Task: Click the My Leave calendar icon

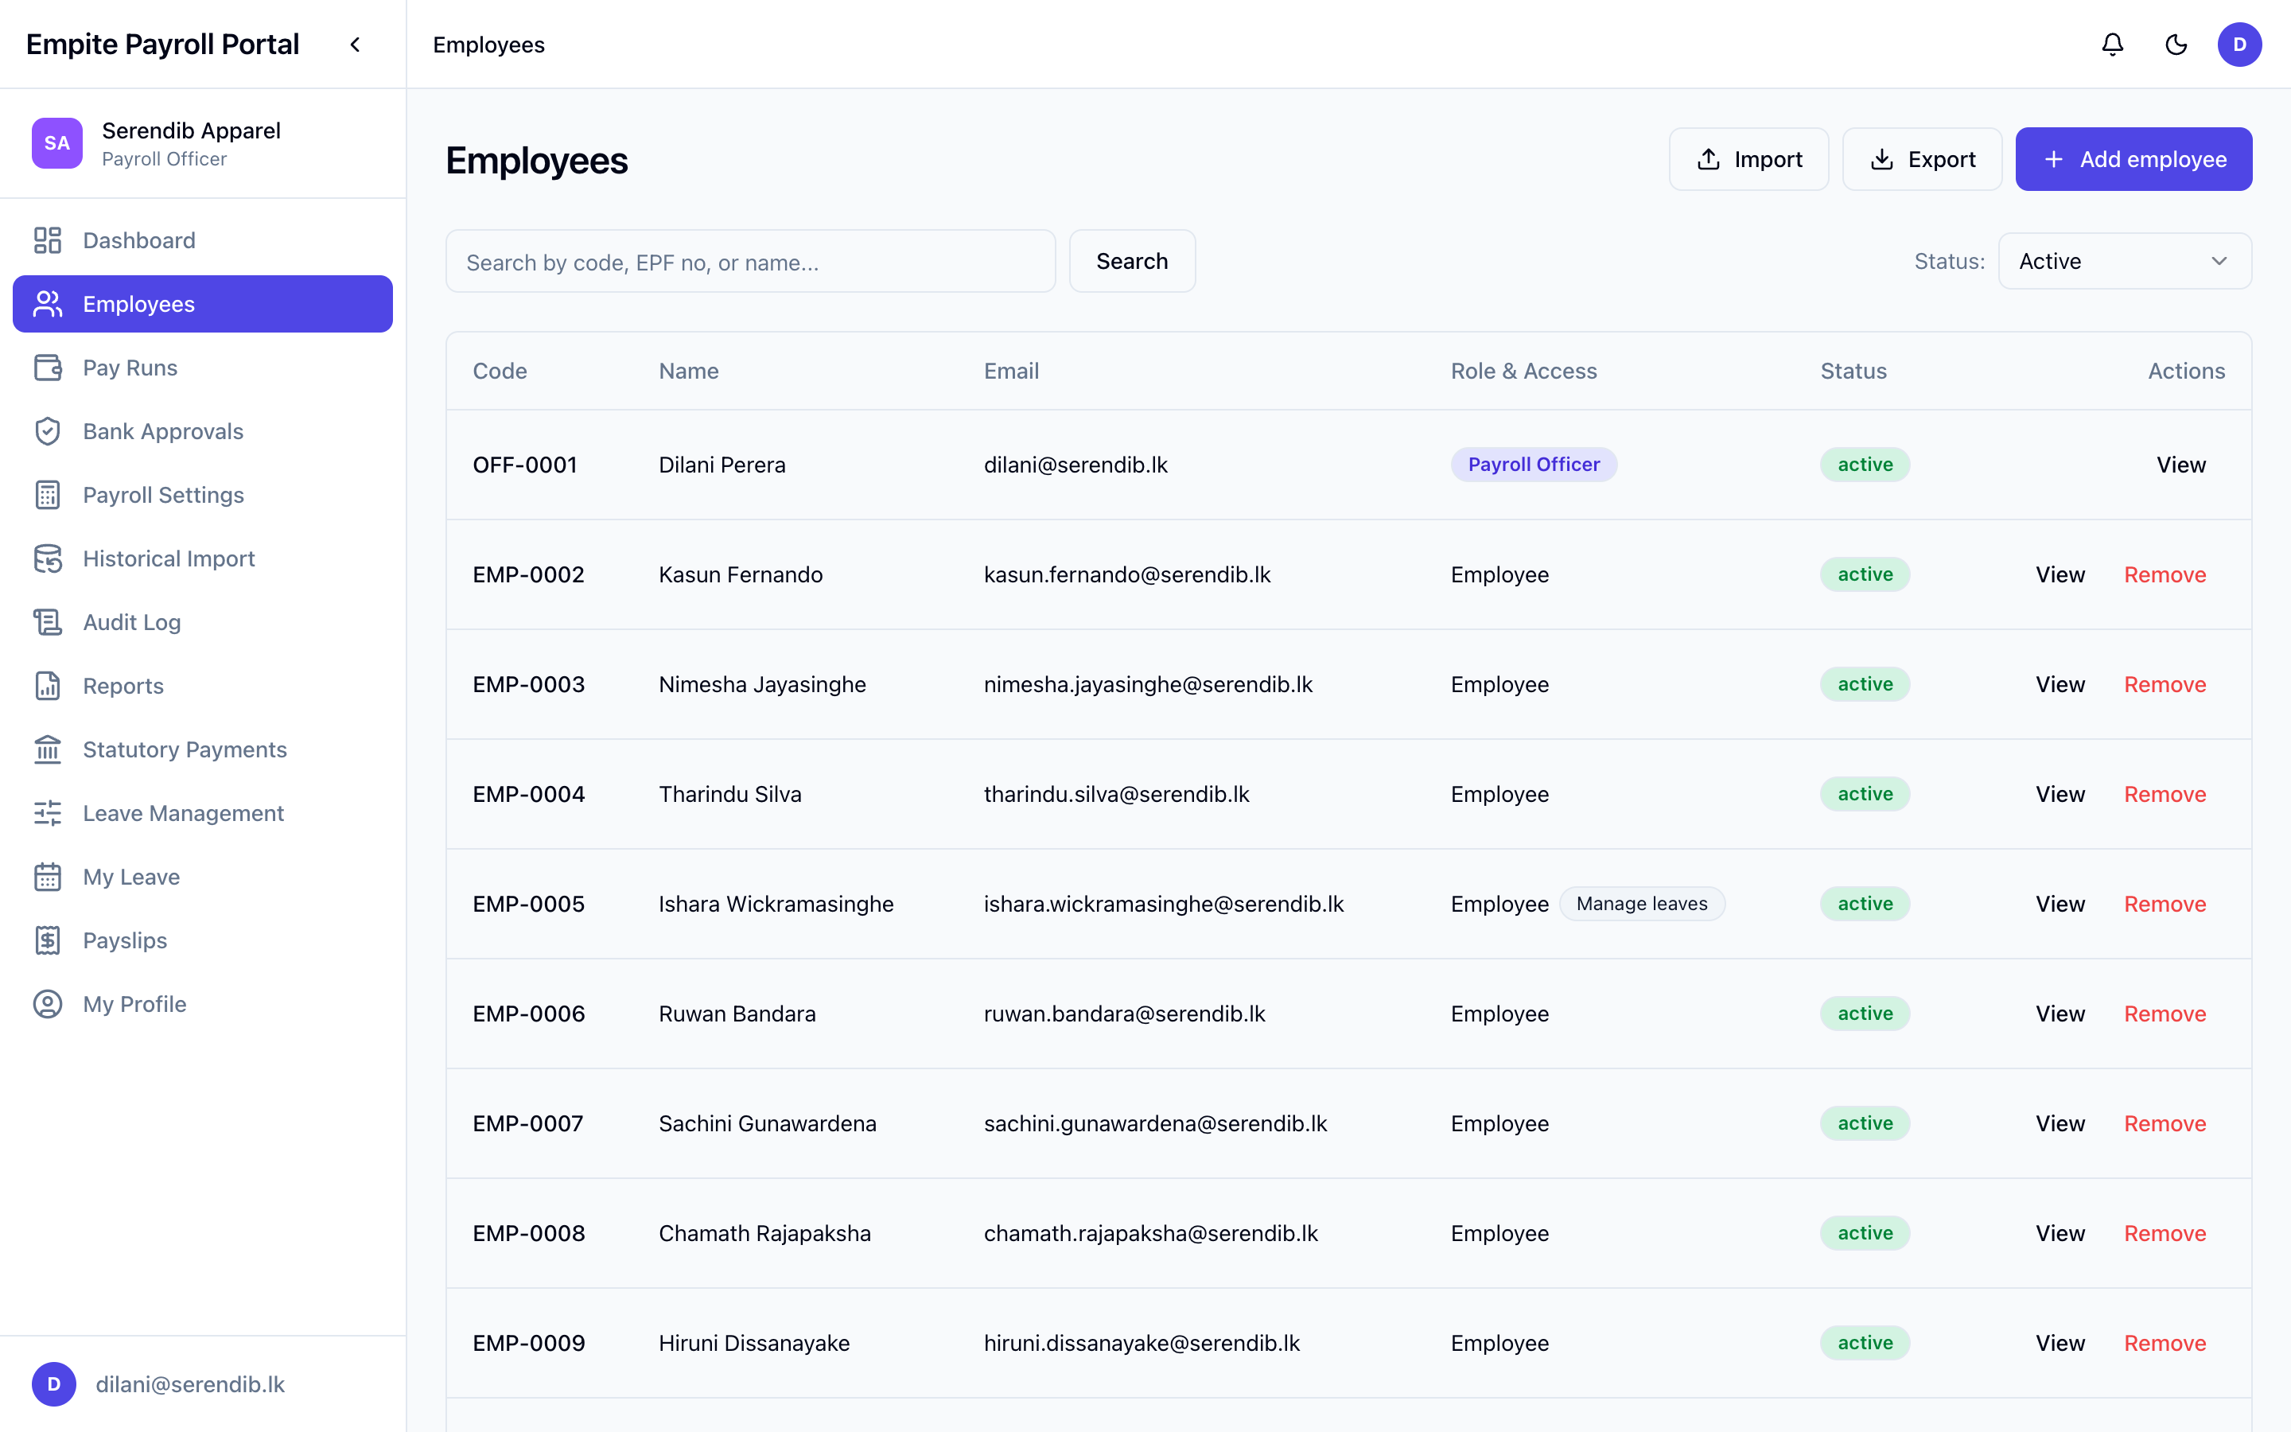Action: [48, 877]
